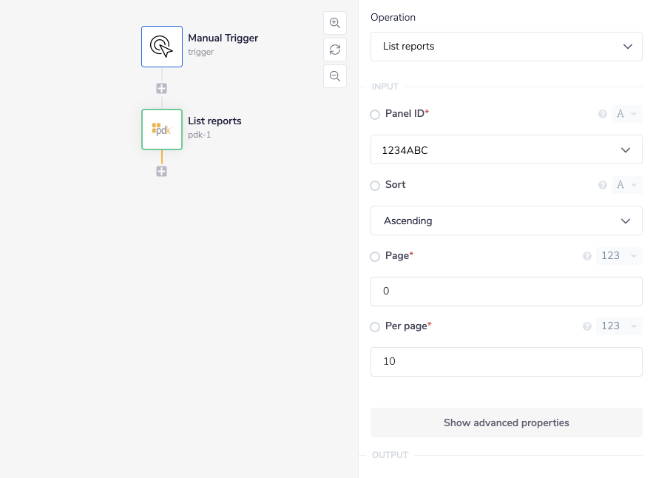
Task: Open the Operation dropdown showing List reports
Action: tap(506, 47)
